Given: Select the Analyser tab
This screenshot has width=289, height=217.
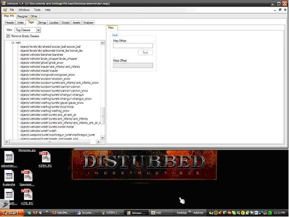Looking at the screenshot, I should 88,22.
